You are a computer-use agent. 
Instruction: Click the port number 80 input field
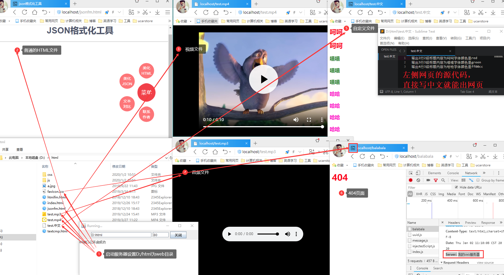[161, 235]
